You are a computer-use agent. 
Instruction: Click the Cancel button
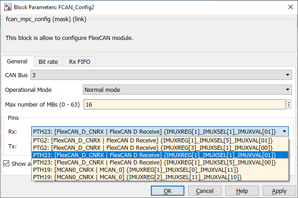[205, 191]
